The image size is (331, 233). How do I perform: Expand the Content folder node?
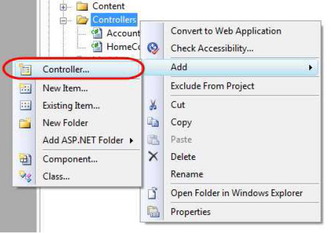pyautogui.click(x=63, y=7)
